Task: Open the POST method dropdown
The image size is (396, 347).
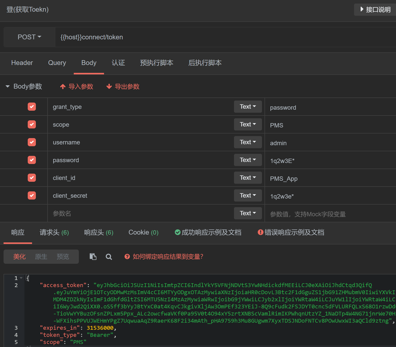Action: 29,37
